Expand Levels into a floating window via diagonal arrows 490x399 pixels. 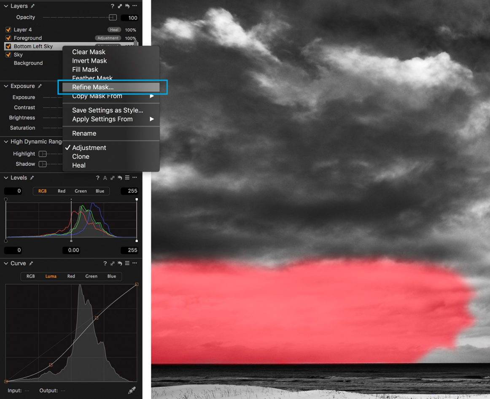coord(112,178)
